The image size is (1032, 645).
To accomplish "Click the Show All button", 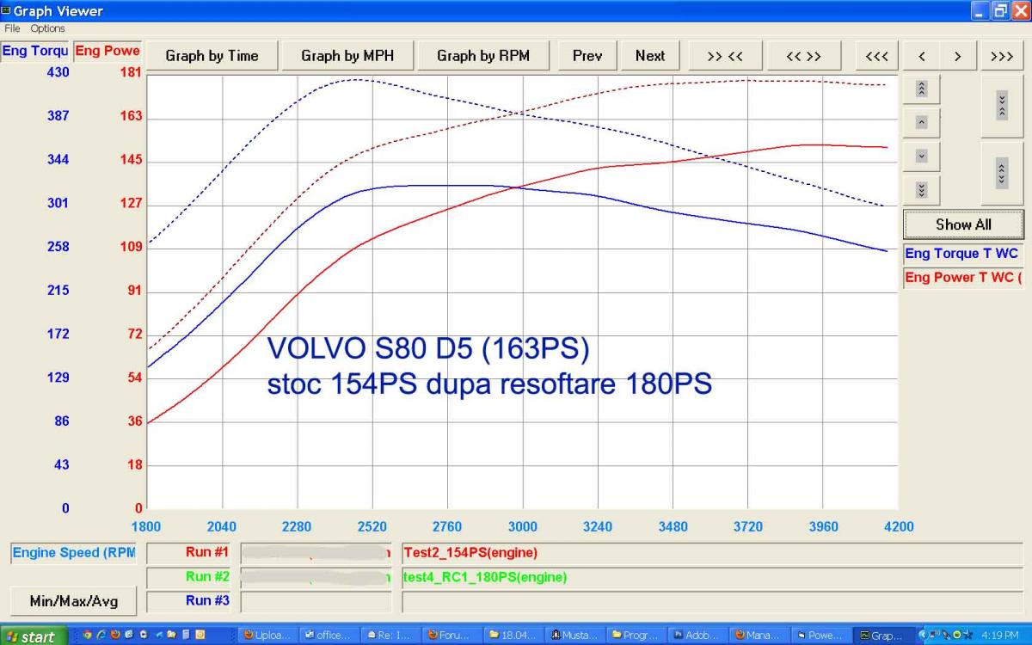I will (963, 224).
